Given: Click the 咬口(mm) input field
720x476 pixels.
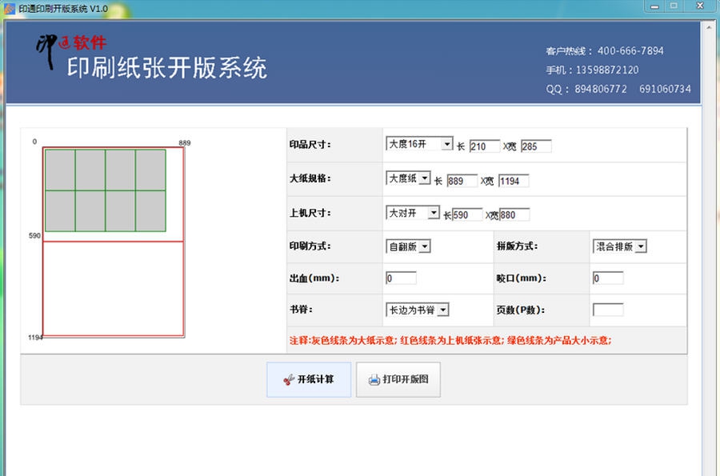Looking at the screenshot, I should point(607,278).
